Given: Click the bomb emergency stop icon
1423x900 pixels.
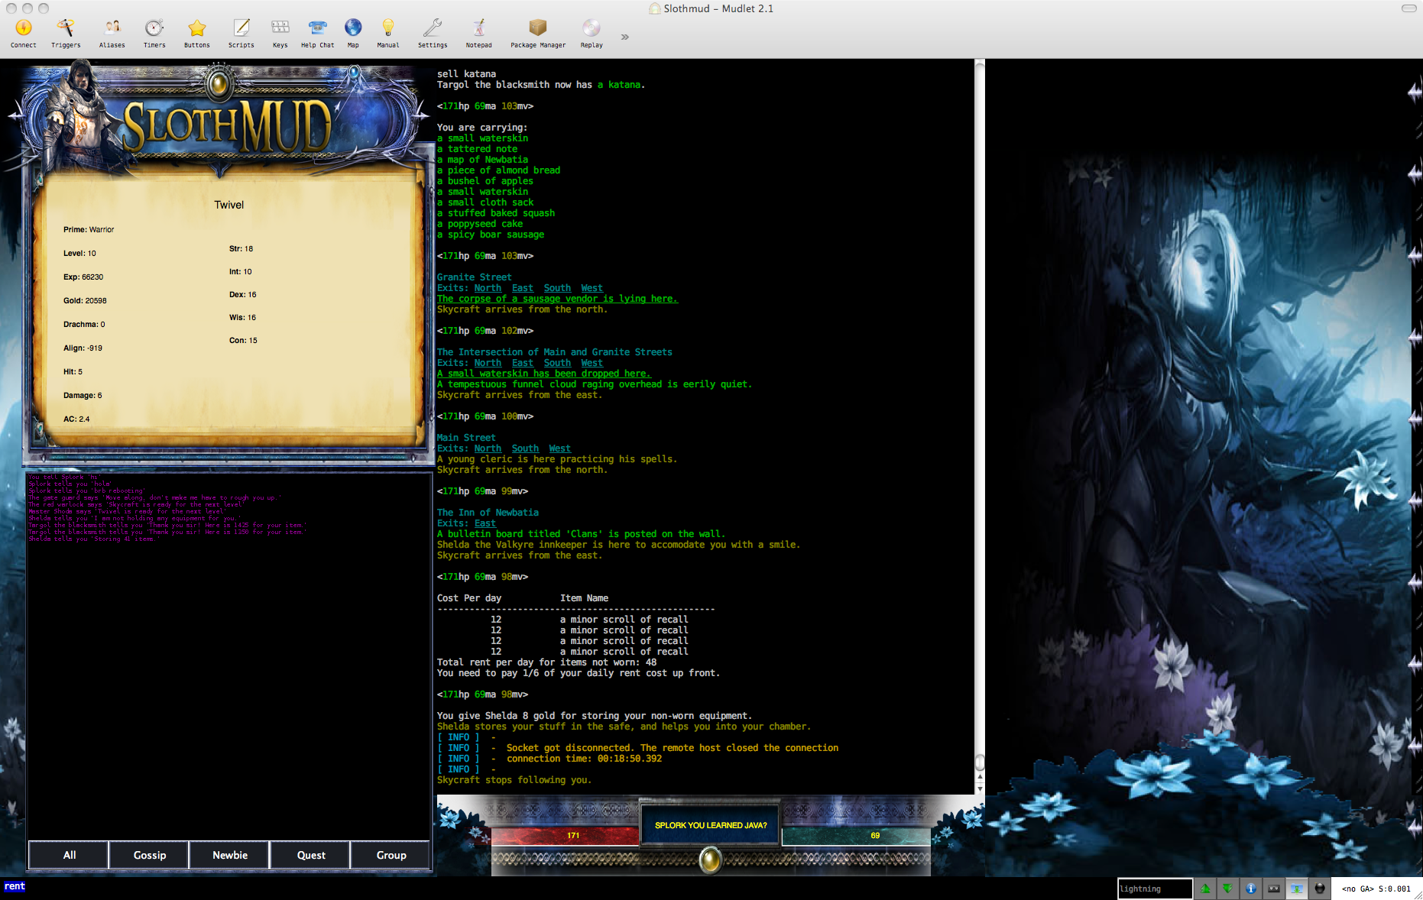Looking at the screenshot, I should coord(1320,889).
